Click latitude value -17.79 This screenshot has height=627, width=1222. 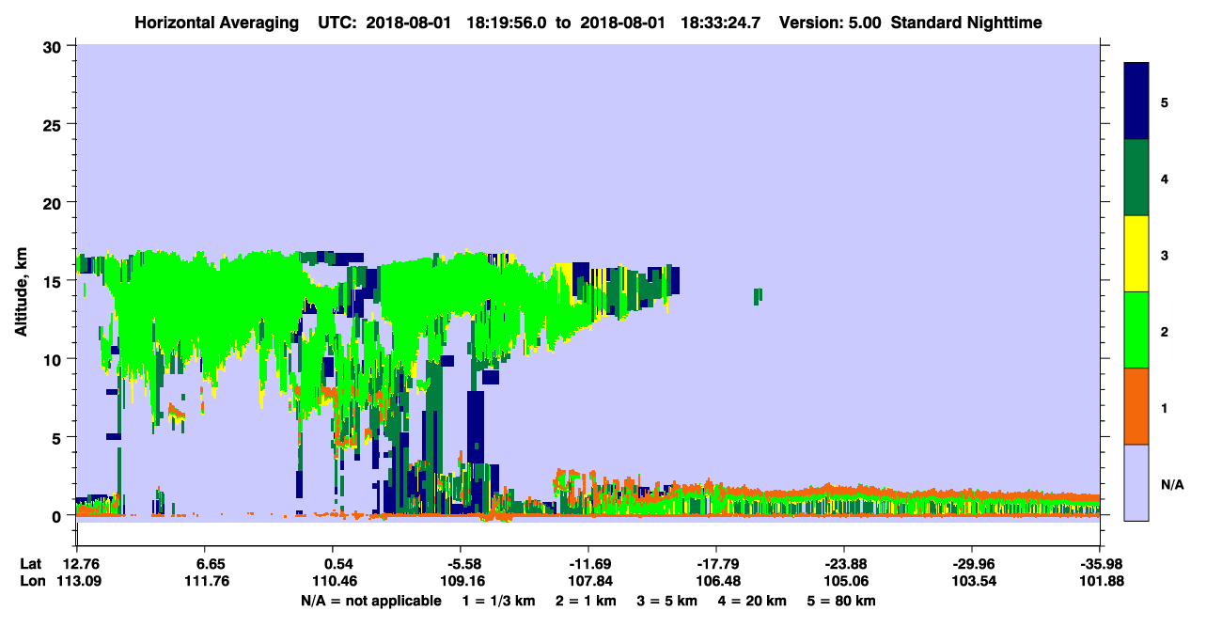(x=716, y=564)
